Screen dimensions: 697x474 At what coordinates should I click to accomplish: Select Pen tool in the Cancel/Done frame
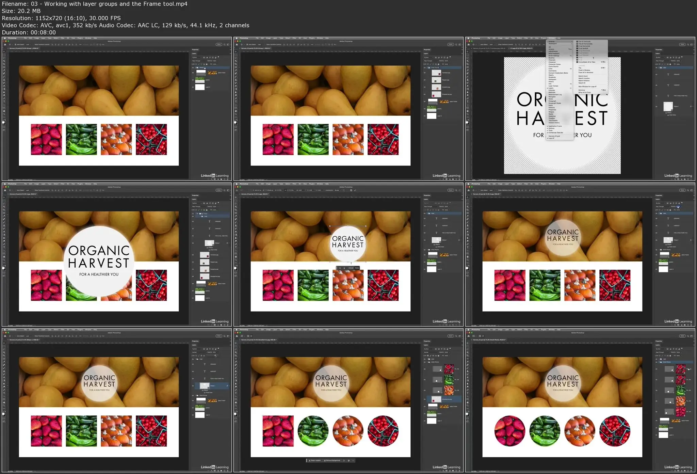point(236,244)
